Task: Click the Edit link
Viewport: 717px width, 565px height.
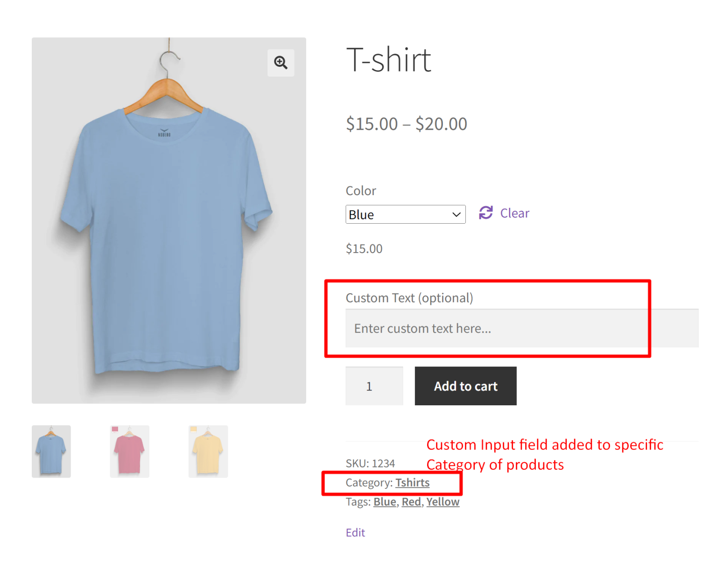Action: click(355, 532)
